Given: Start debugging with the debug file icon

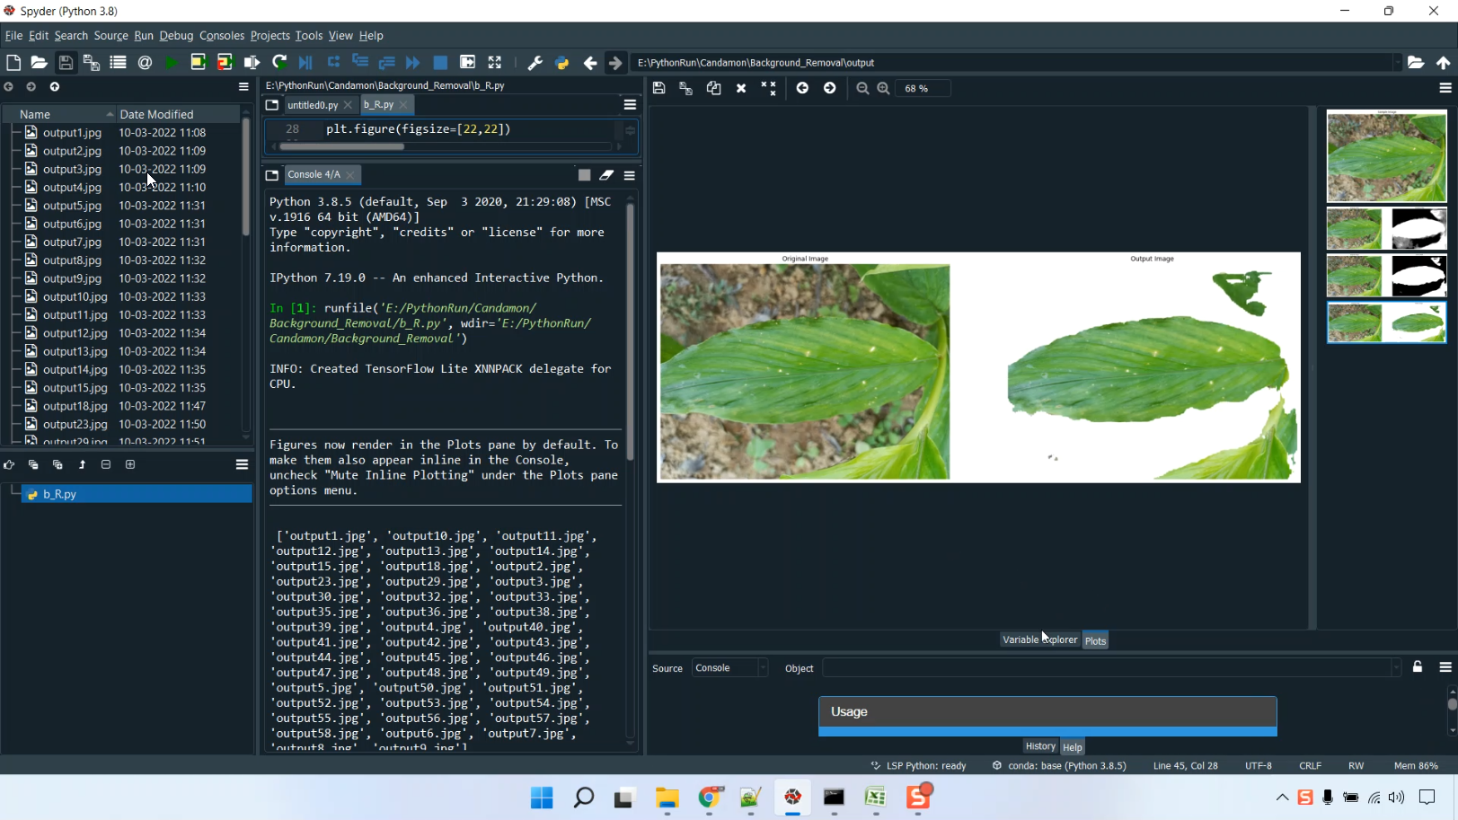Looking at the screenshot, I should coord(305,62).
